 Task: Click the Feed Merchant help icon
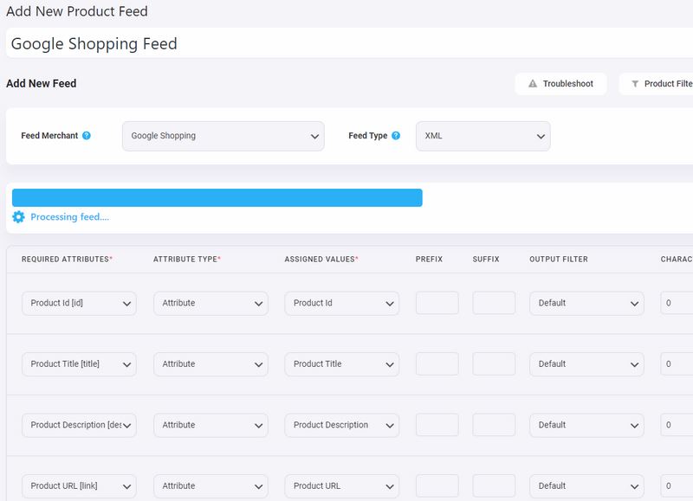[x=87, y=136]
